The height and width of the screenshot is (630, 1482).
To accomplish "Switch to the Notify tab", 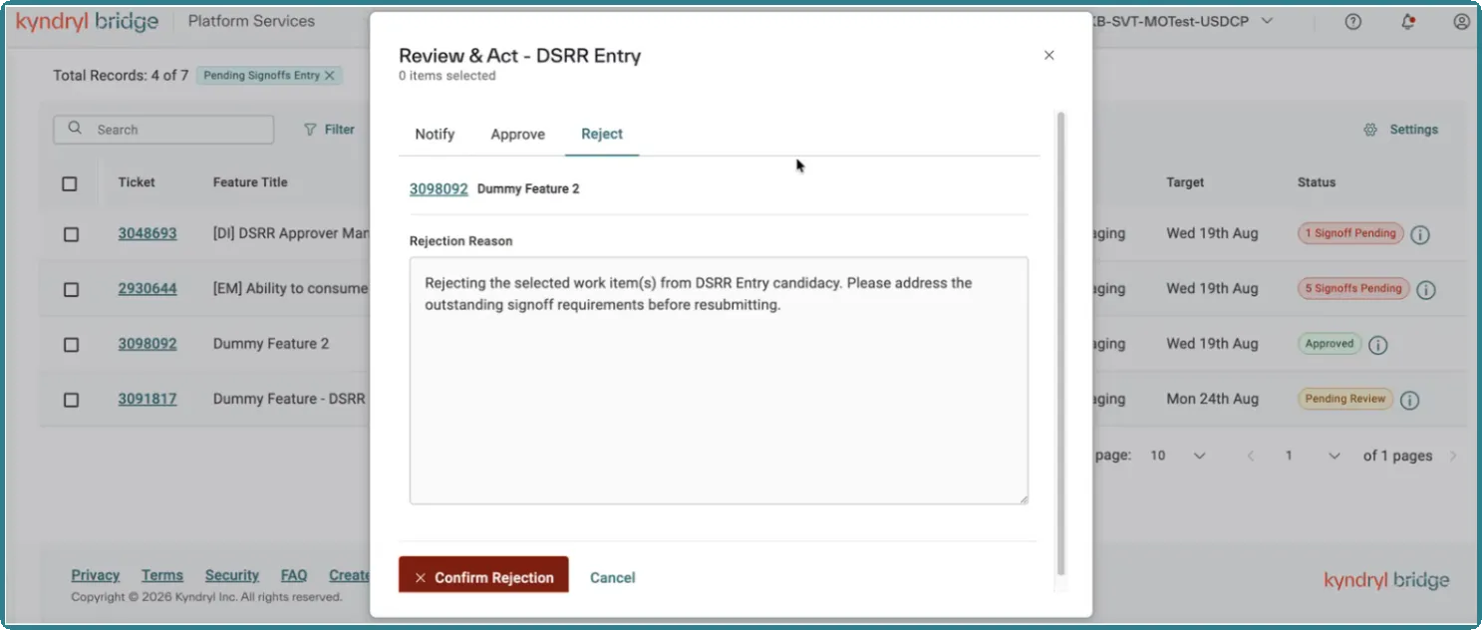I will pyautogui.click(x=435, y=135).
